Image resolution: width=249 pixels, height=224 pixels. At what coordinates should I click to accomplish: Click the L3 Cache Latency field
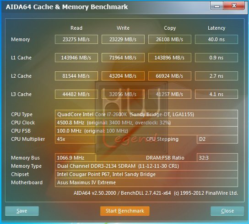pos(217,94)
